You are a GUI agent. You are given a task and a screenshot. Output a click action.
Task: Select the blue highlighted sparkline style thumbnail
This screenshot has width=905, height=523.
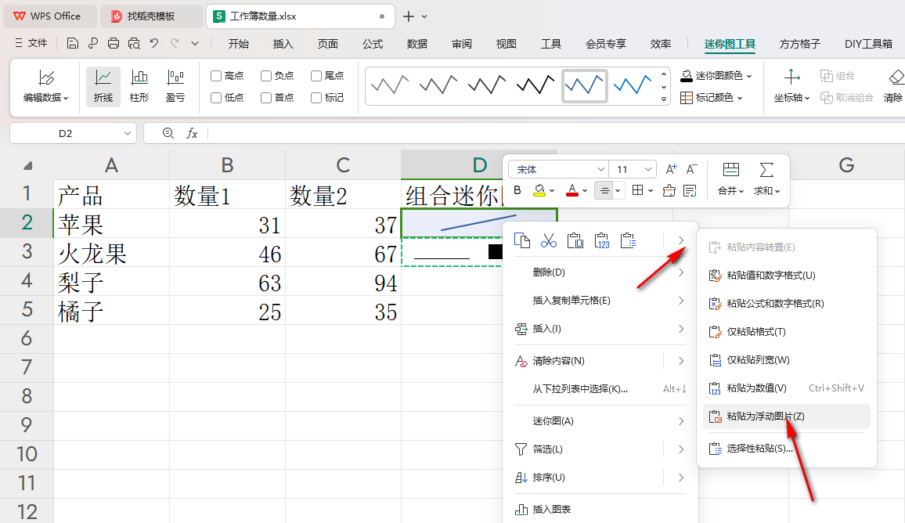point(584,85)
